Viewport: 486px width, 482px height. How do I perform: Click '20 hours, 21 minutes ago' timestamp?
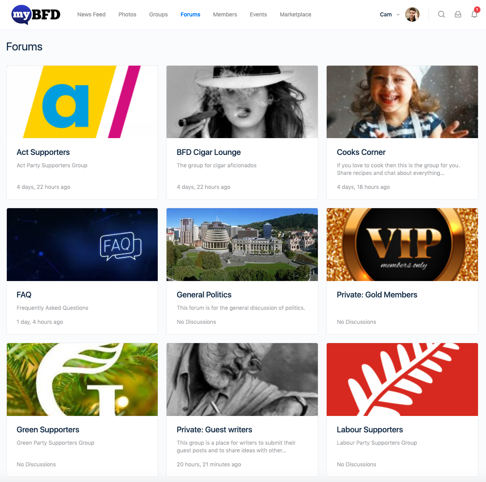(x=209, y=464)
